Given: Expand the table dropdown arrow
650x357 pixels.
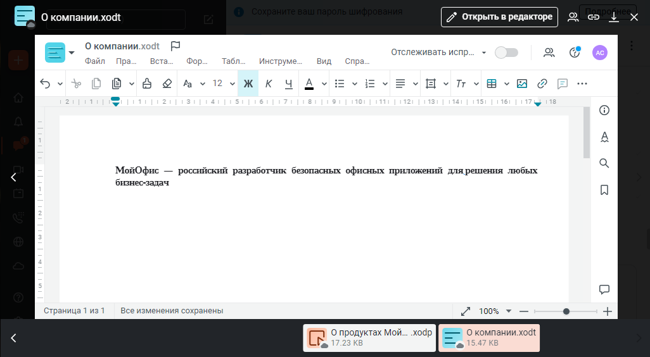Looking at the screenshot, I should click(507, 84).
